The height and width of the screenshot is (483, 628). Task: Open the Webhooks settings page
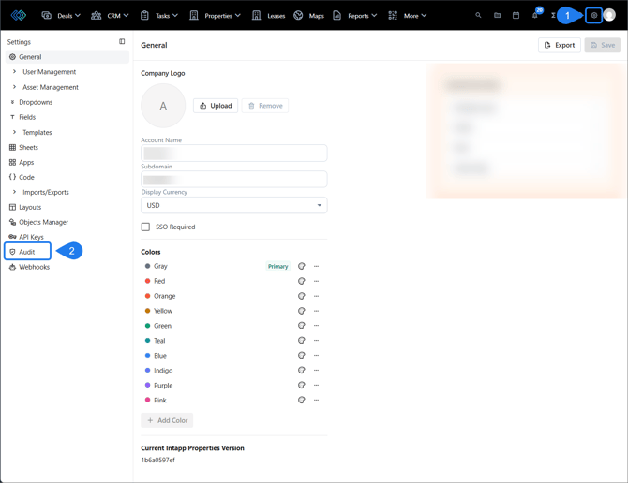[34, 267]
